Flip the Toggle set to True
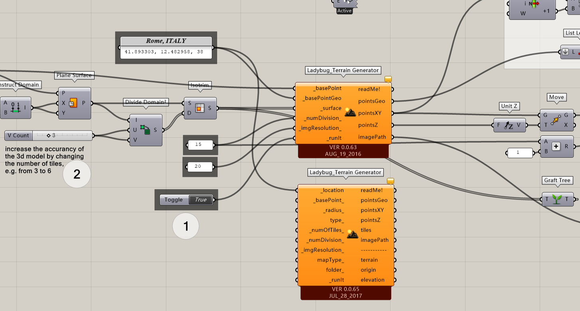This screenshot has height=311, width=580. coord(201,200)
